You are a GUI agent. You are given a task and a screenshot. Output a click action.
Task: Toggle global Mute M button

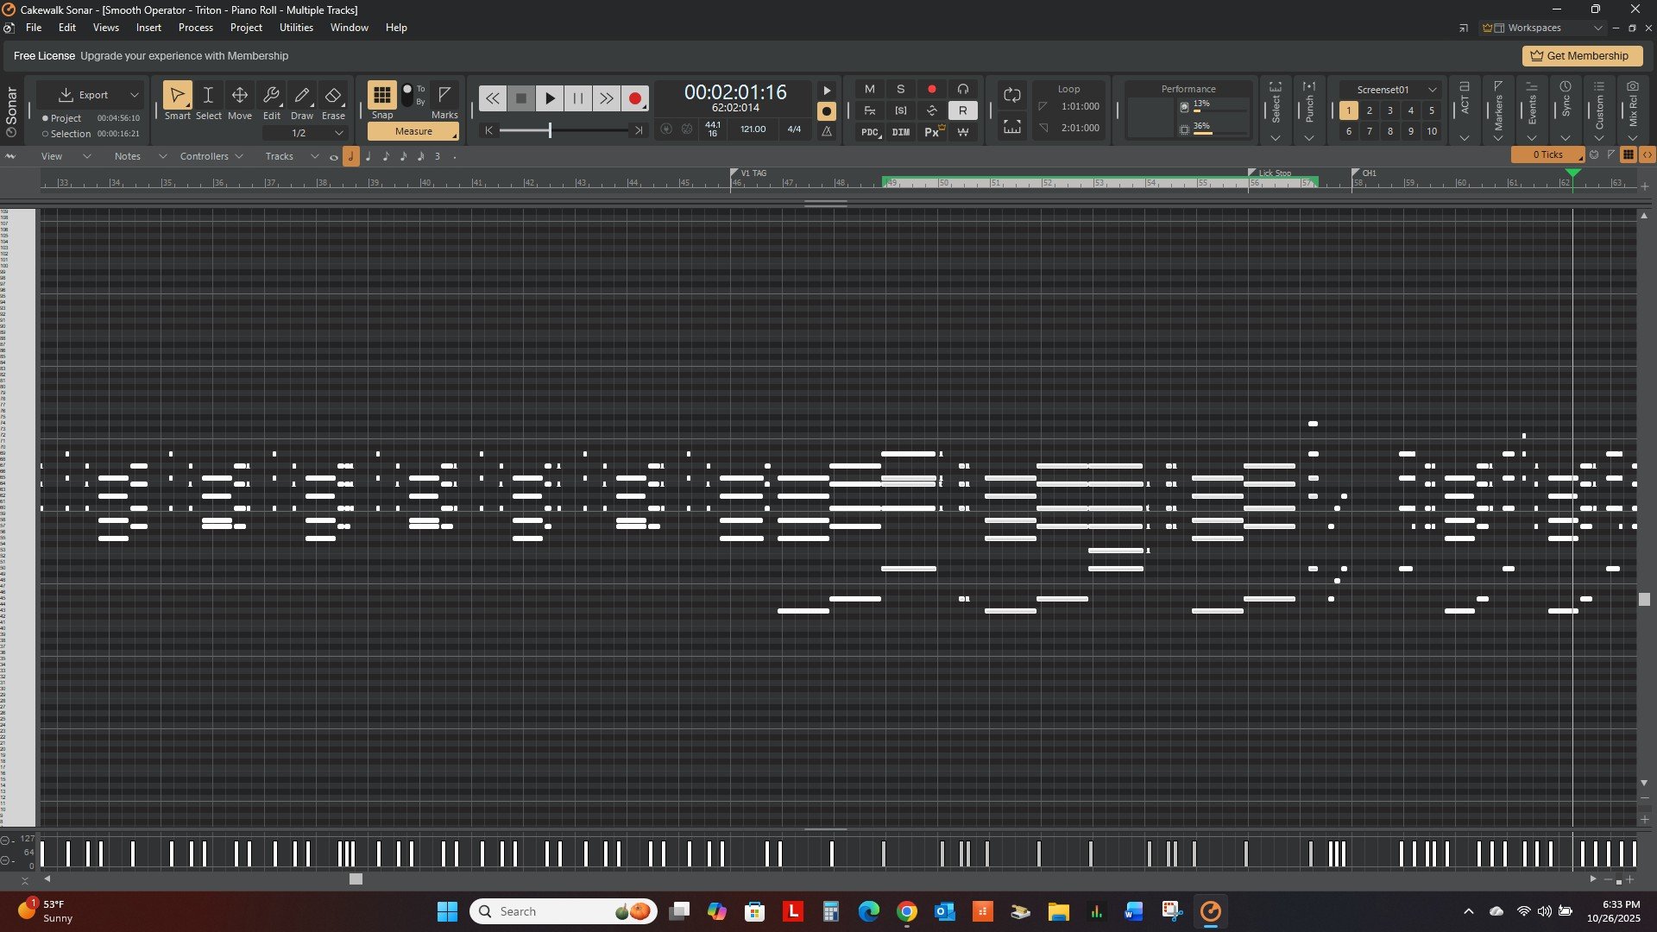[x=869, y=89]
